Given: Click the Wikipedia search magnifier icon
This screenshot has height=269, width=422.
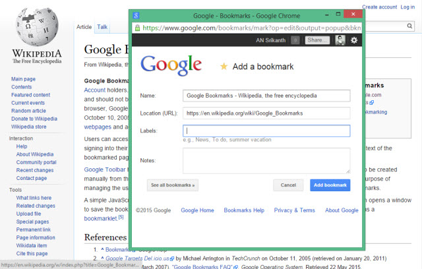Looking at the screenshot, I should pos(409,26).
